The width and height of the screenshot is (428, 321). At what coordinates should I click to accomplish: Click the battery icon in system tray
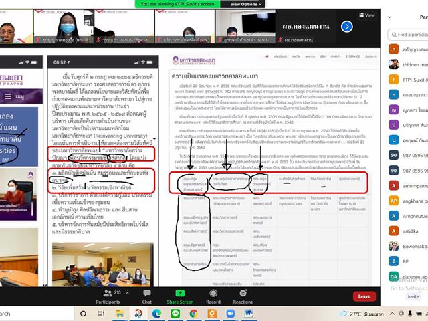click(x=419, y=314)
